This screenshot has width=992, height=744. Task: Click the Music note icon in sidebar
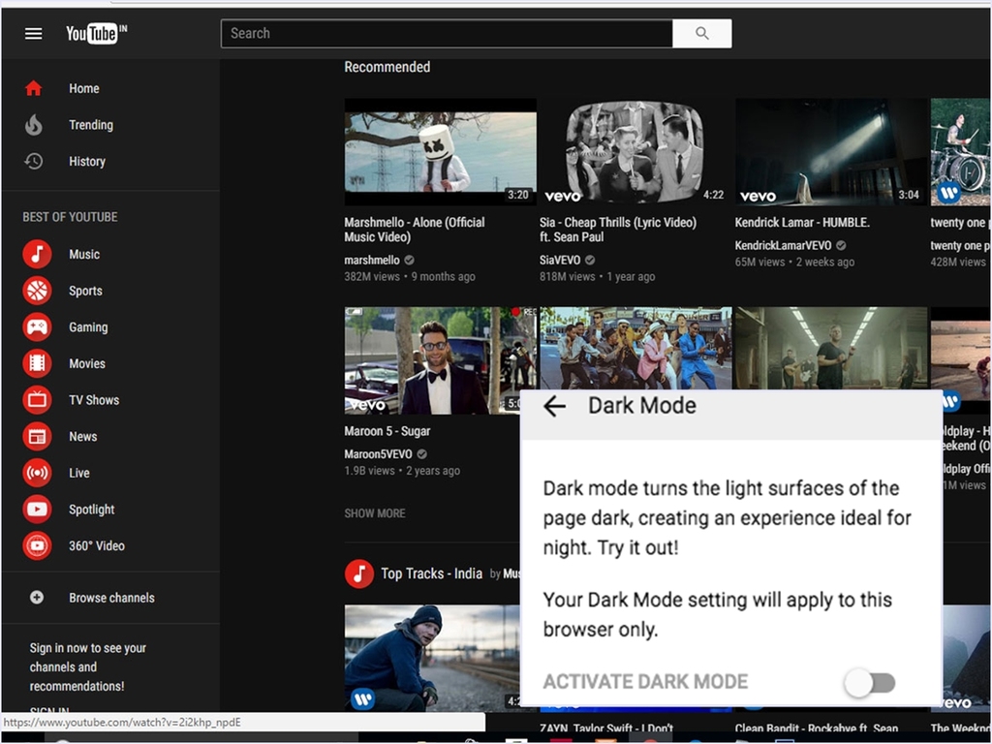tap(38, 255)
